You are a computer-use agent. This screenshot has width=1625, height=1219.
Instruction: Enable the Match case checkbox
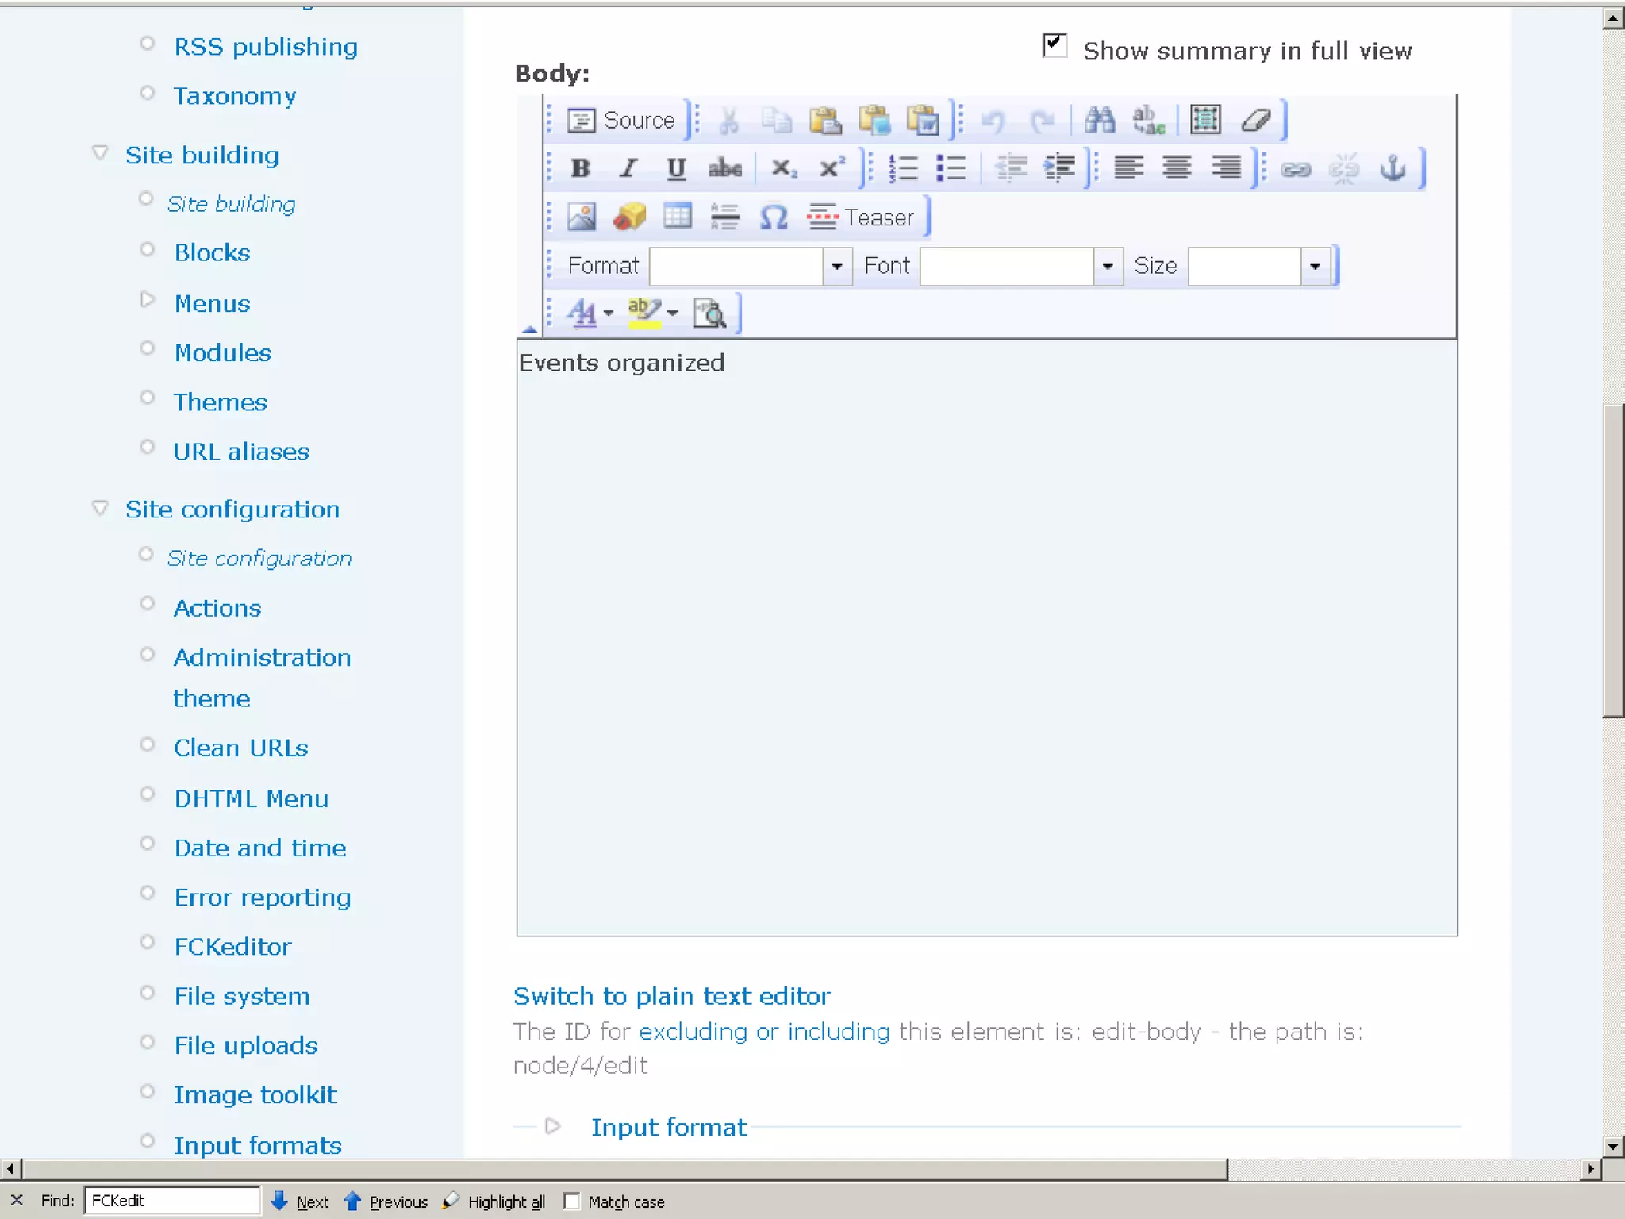click(571, 1201)
